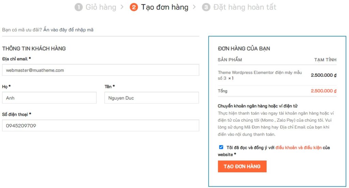
Task: Uncheck the terms agreement checkbox
Action: (221, 147)
